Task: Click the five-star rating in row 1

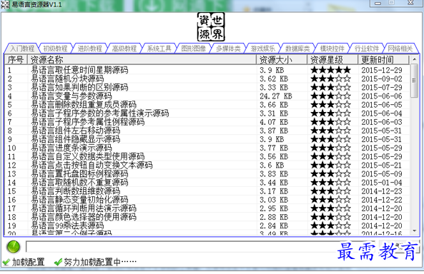Action: pos(330,70)
